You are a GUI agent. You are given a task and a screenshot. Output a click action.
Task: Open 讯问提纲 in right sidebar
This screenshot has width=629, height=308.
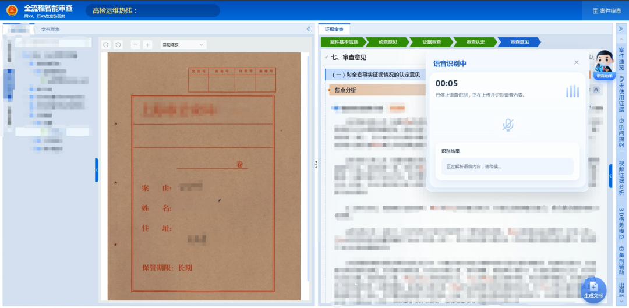point(621,134)
